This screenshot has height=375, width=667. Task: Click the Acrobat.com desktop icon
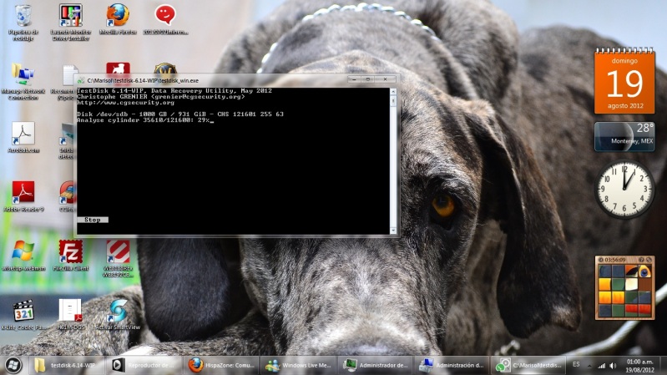[x=23, y=134]
